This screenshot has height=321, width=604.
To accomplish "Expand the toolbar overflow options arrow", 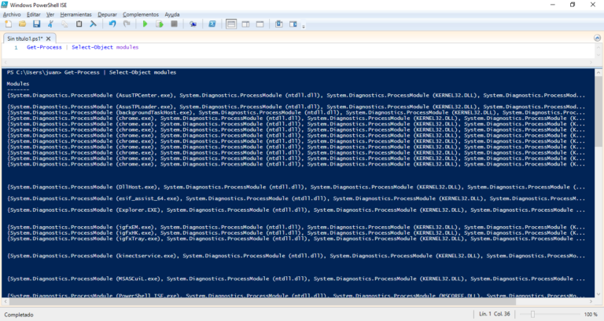I will 304,26.
